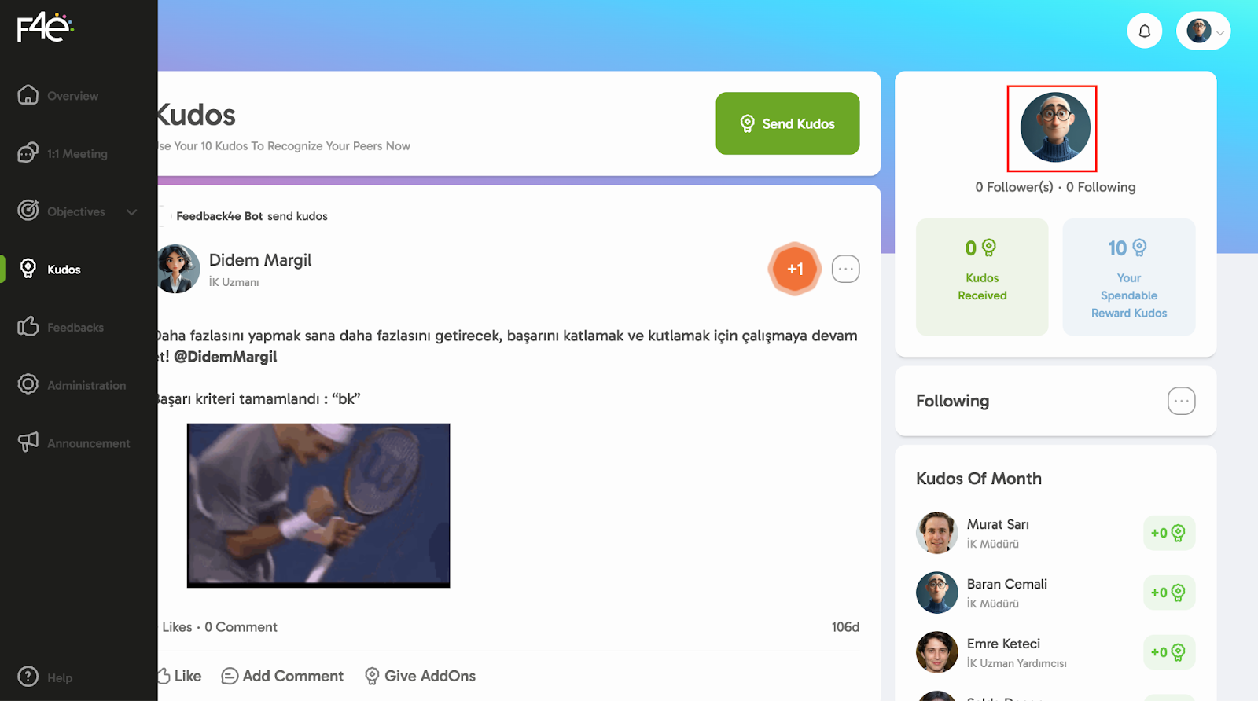Viewport: 1258px width, 701px height.
Task: Click Add Comment on the post
Action: [x=282, y=676]
